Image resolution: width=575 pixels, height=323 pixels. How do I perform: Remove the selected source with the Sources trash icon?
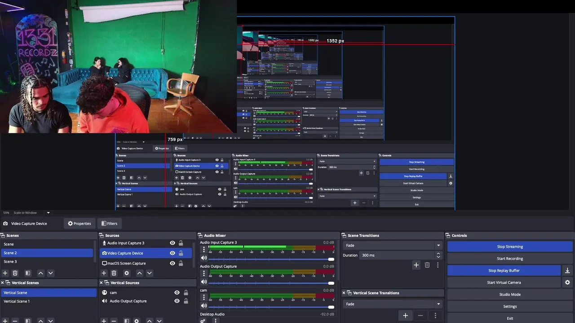114,273
